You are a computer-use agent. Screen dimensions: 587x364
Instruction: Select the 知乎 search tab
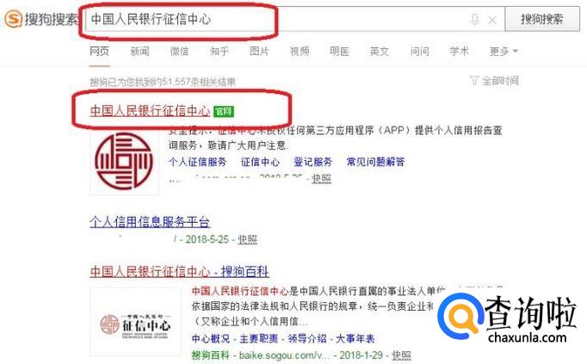(x=219, y=52)
